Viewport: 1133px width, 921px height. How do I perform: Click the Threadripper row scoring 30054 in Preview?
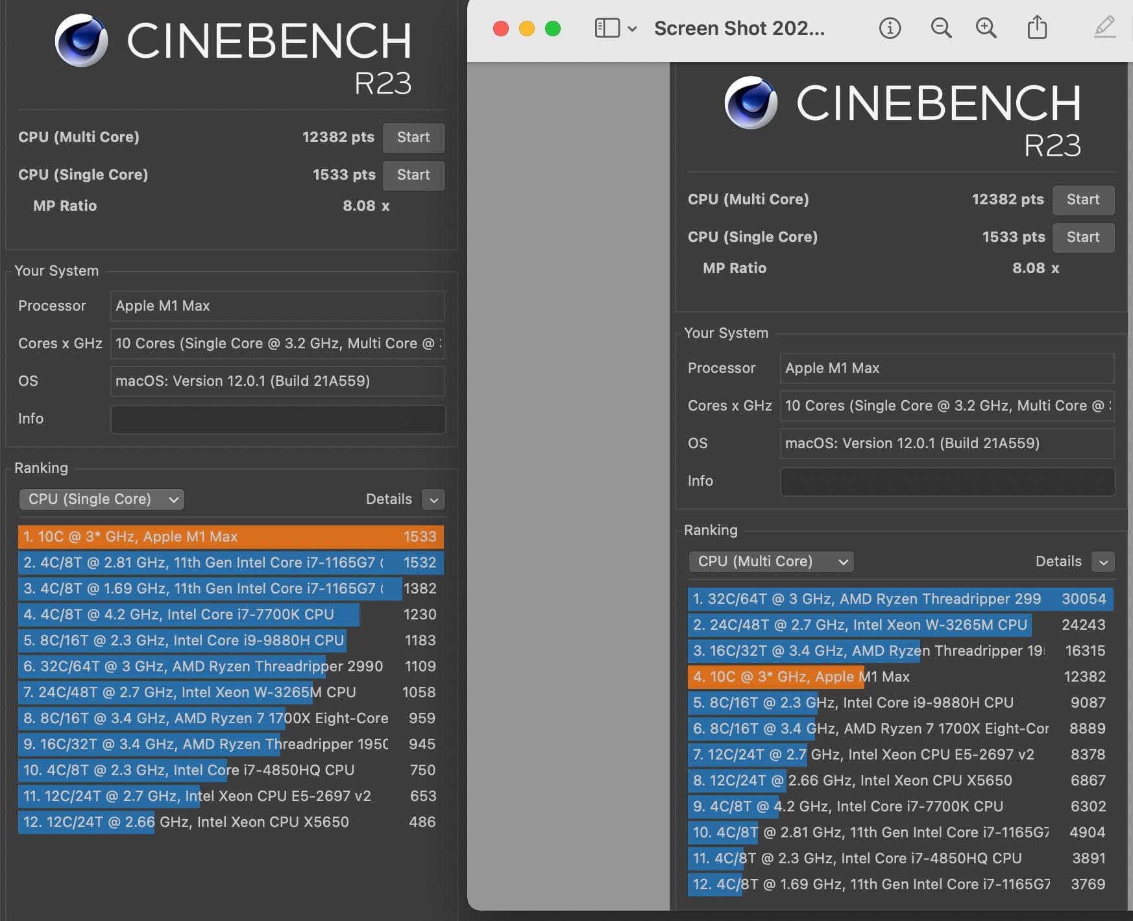coord(901,599)
